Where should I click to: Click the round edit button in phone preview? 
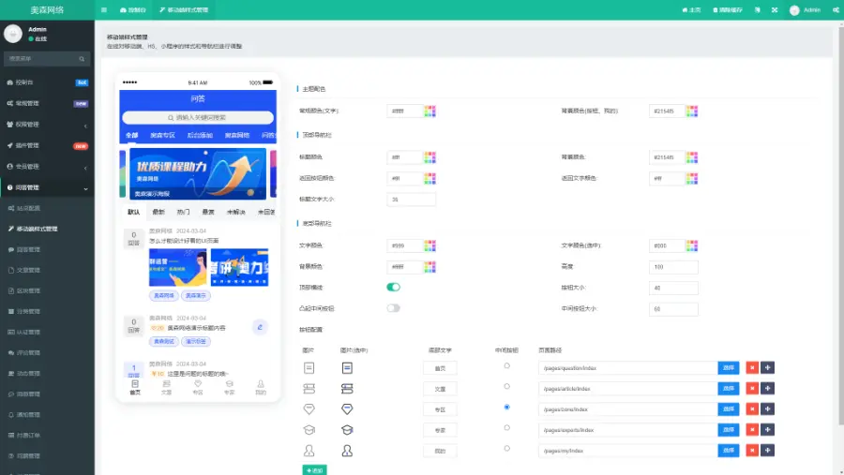click(260, 327)
